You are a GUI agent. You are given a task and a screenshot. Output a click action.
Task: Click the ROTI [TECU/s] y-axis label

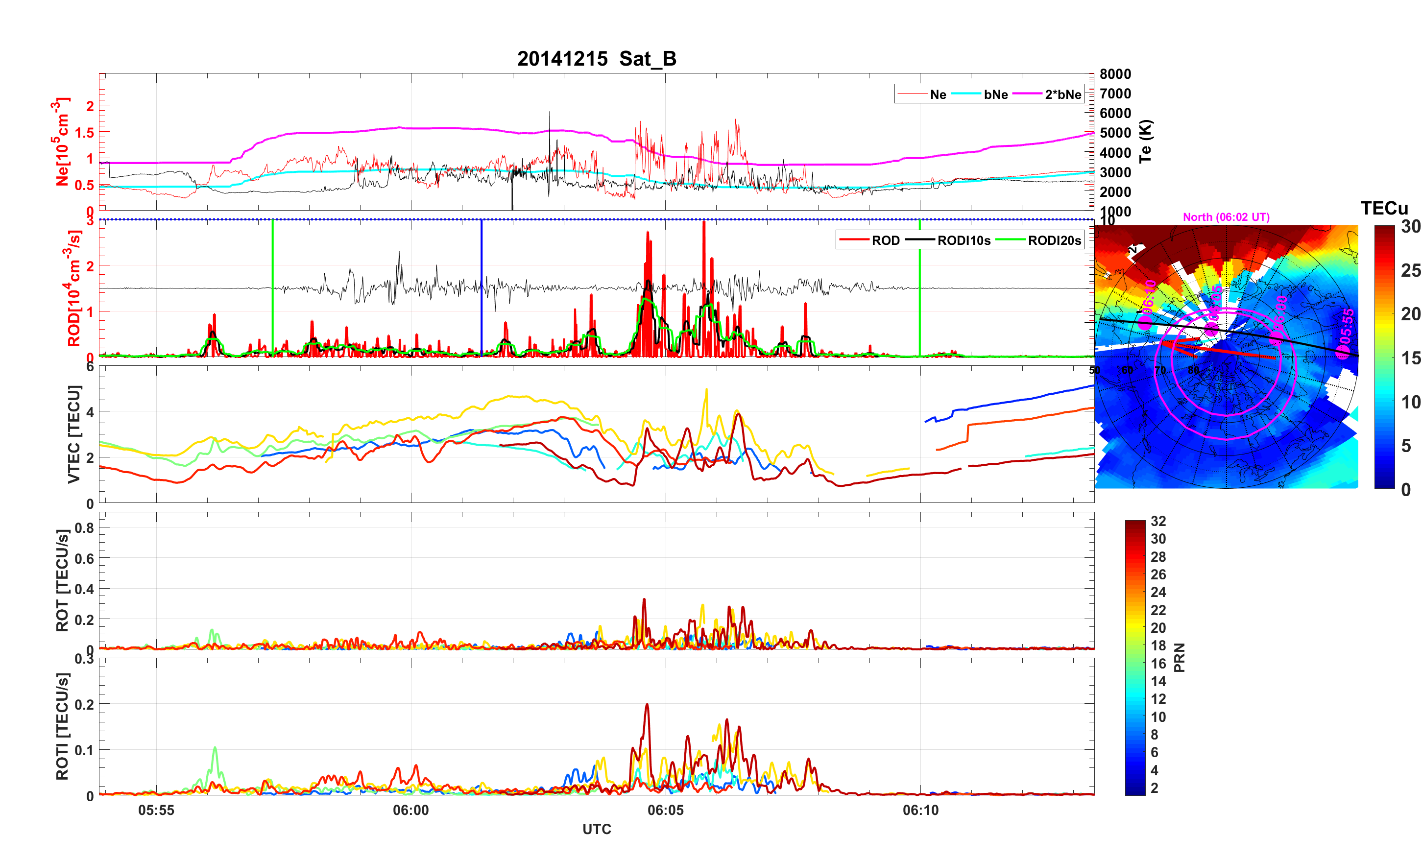point(62,726)
